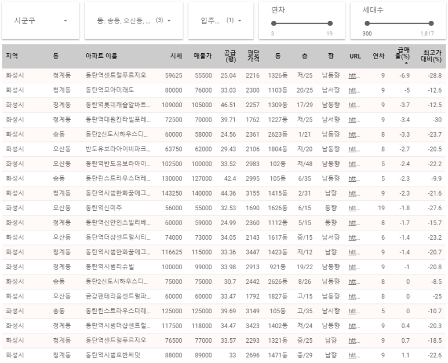Viewport: 448px width, 363px height.
Task: Click the 평당가격 value 3447
Action: pyautogui.click(x=253, y=252)
